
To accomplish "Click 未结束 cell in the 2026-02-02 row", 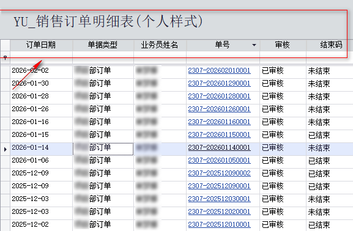I will click(x=330, y=72).
